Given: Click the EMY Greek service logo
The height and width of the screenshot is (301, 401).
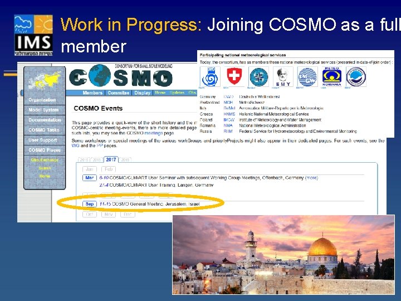Looking at the screenshot, I should point(283,77).
